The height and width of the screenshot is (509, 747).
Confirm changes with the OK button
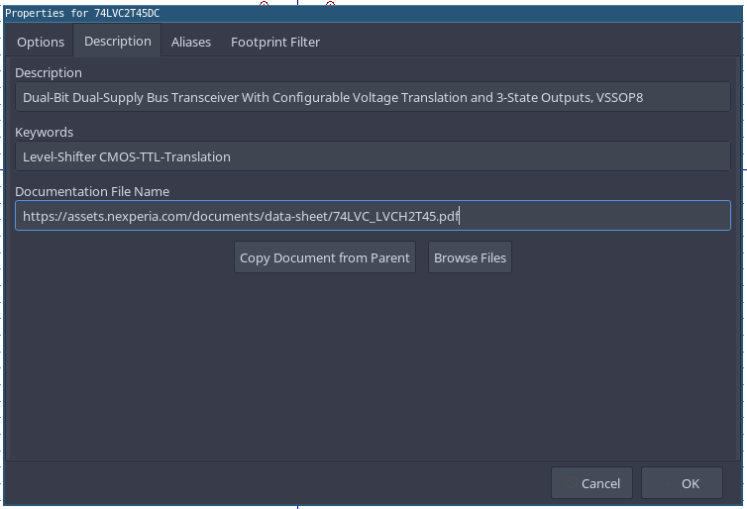click(x=691, y=483)
